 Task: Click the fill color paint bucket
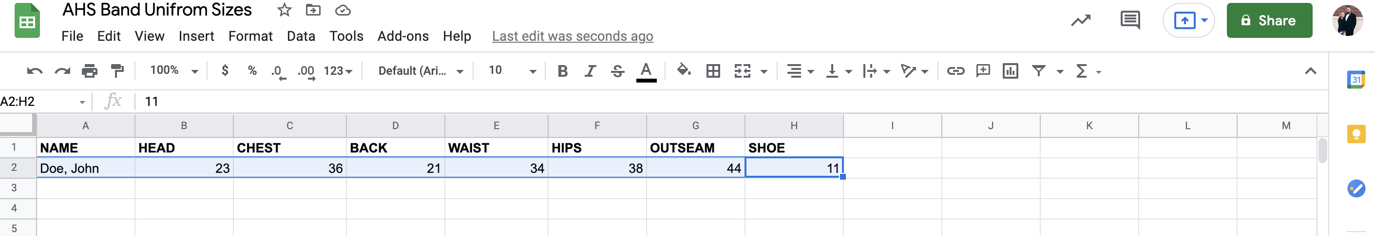coord(683,71)
